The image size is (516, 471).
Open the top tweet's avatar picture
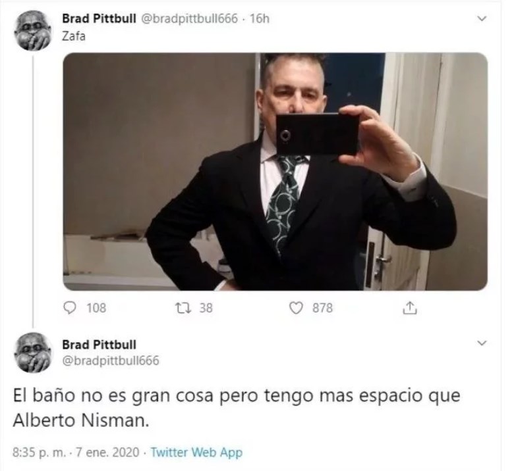(32, 30)
